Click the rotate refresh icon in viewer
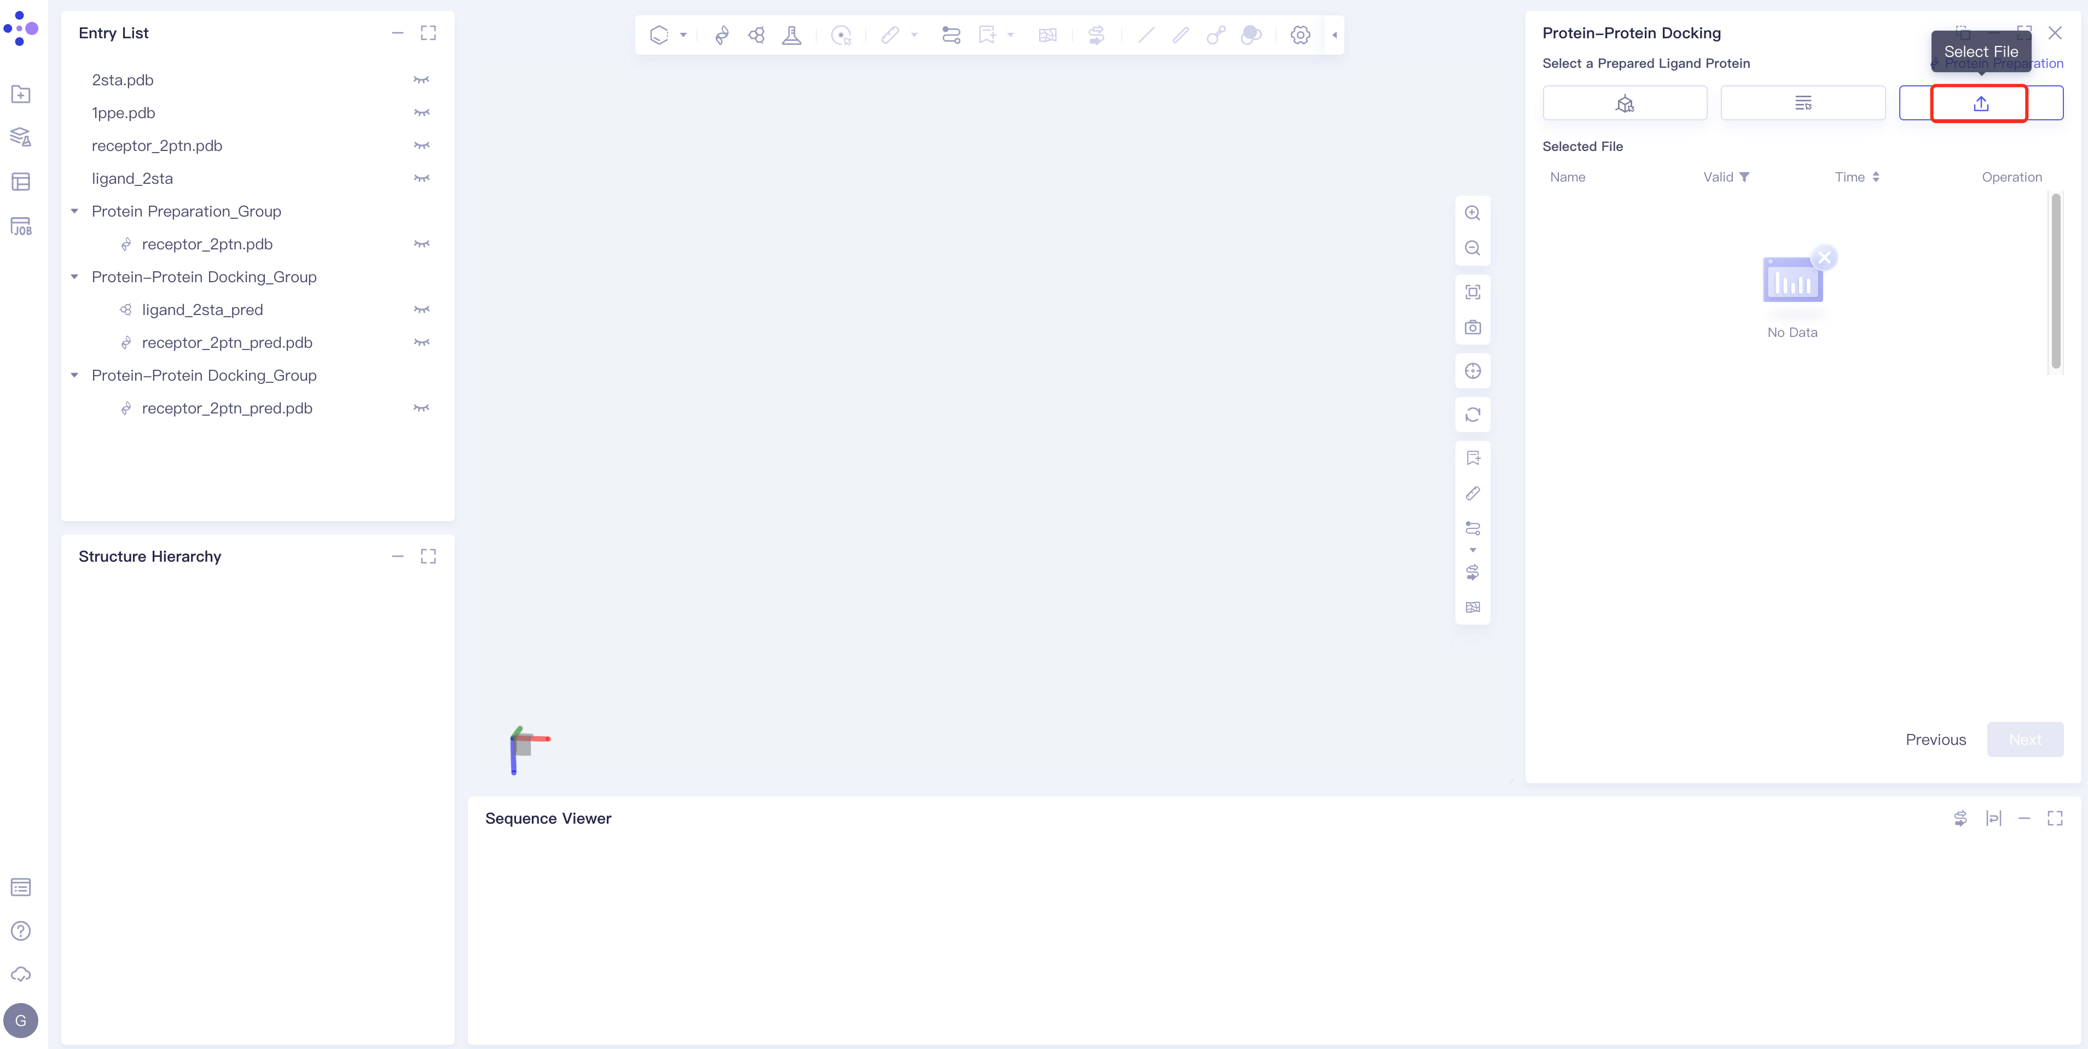 point(1473,415)
